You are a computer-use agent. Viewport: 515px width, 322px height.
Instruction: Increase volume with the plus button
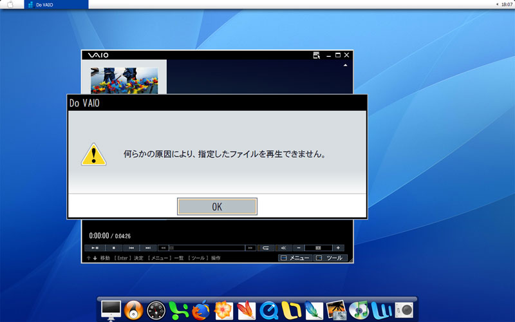(339, 248)
